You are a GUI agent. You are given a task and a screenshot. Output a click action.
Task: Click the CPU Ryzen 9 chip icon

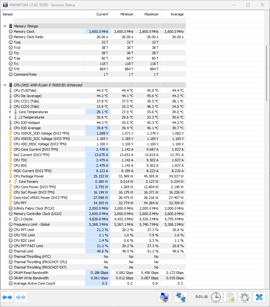[x=11, y=85]
